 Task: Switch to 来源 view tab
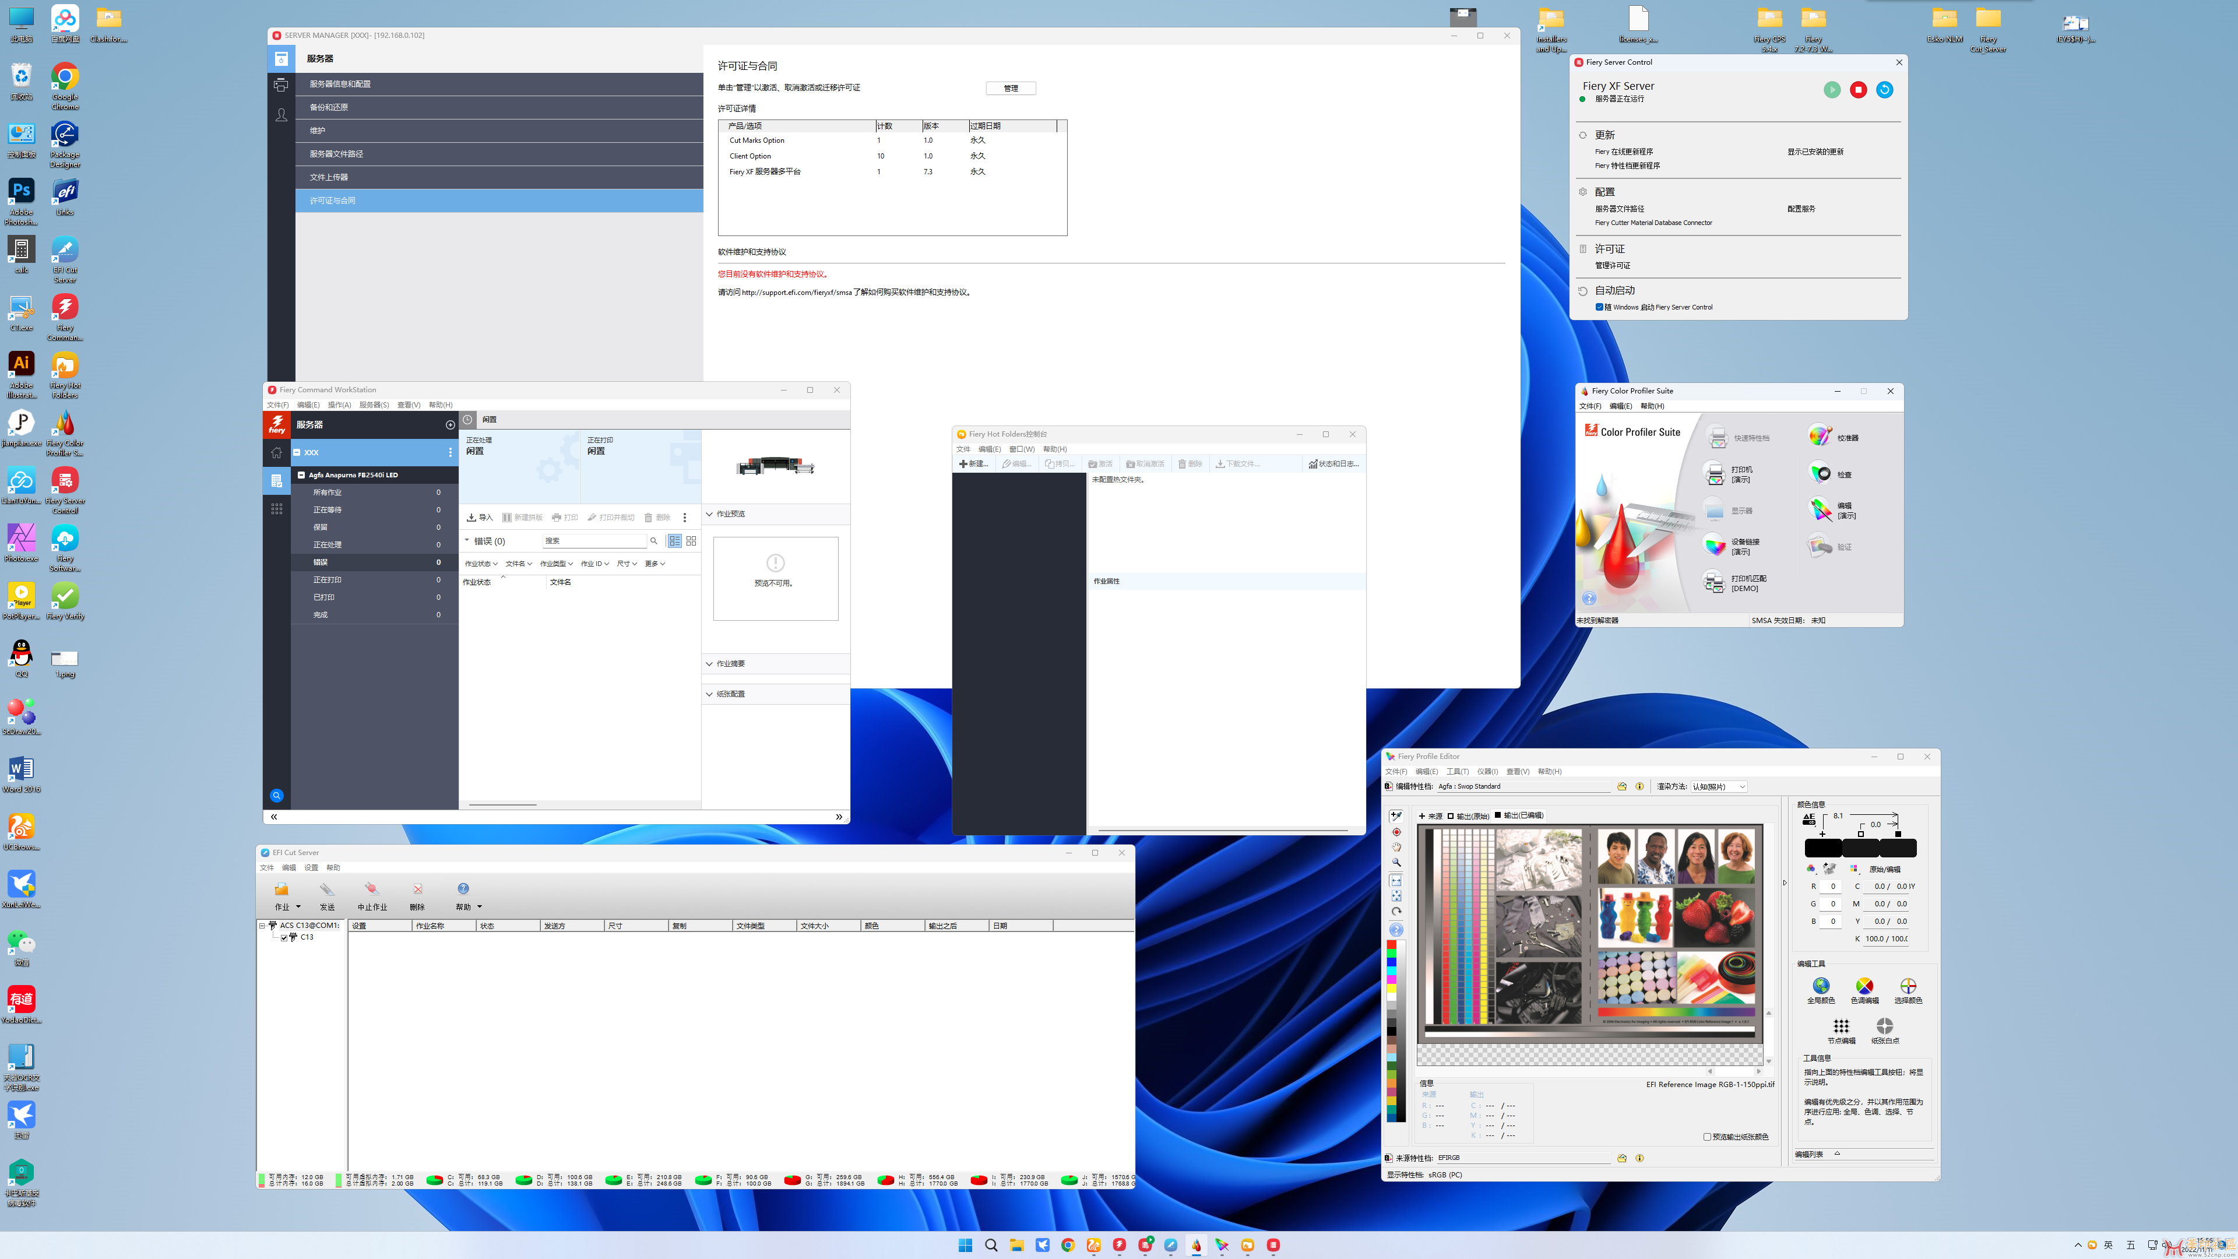click(1431, 816)
